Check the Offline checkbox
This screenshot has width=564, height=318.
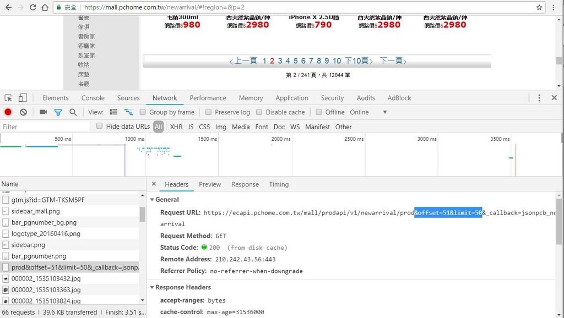319,112
